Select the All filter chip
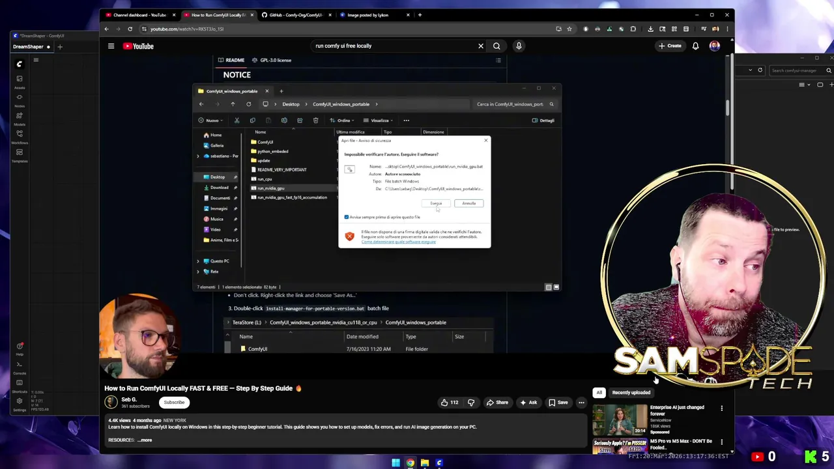The image size is (834, 469). pyautogui.click(x=599, y=393)
